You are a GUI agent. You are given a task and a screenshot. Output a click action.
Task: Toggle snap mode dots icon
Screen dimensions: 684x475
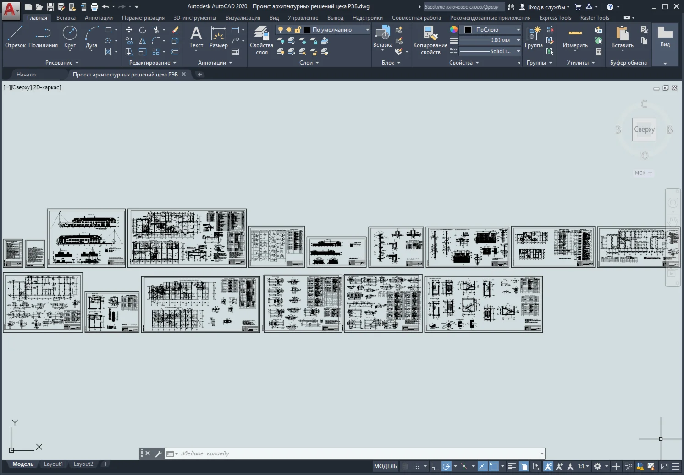pyautogui.click(x=416, y=466)
